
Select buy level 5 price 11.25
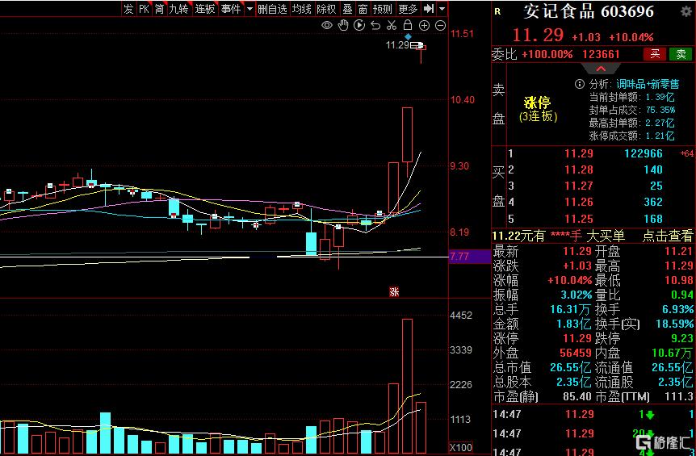579,218
